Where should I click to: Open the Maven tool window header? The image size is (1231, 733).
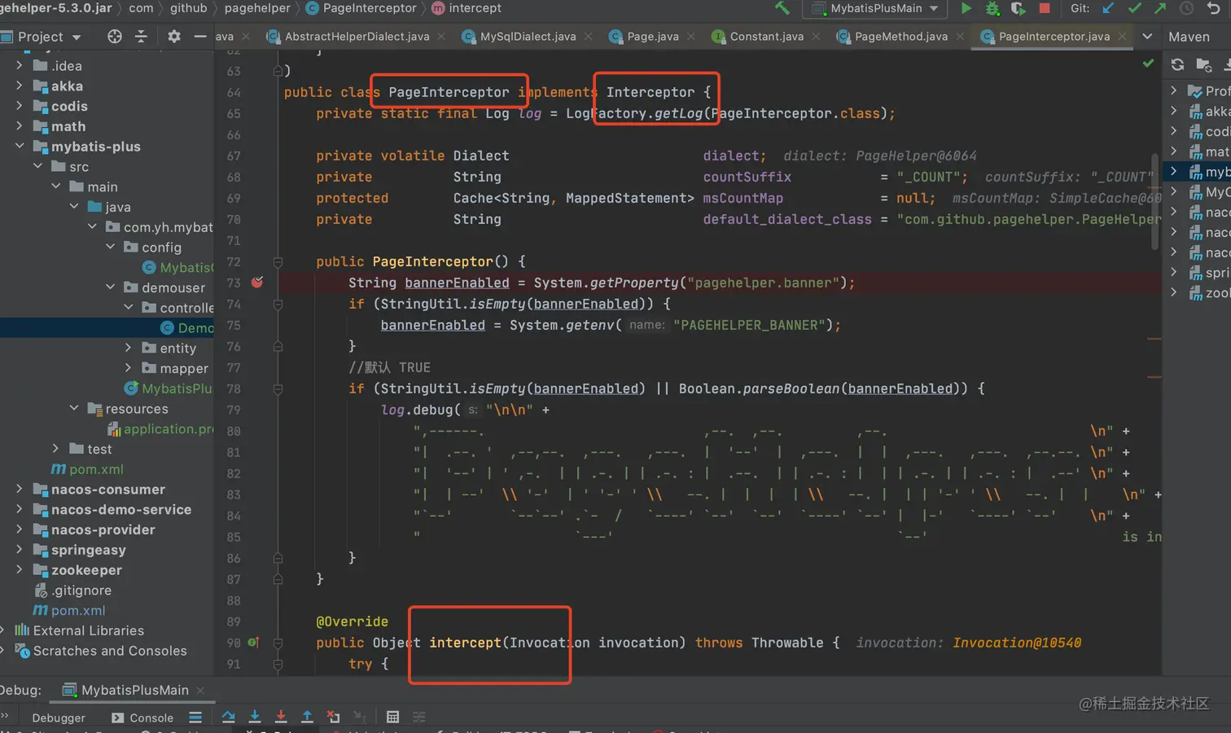click(1189, 37)
